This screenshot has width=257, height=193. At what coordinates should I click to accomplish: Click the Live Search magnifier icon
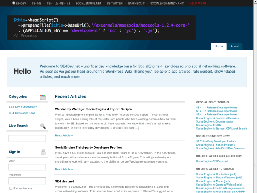click(43, 126)
